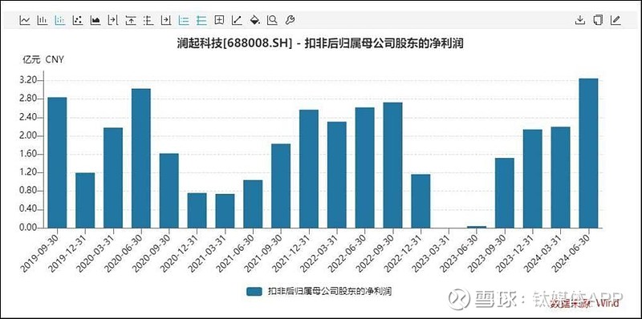
Task: Open the chart edit pencil icon
Action: coord(616,20)
